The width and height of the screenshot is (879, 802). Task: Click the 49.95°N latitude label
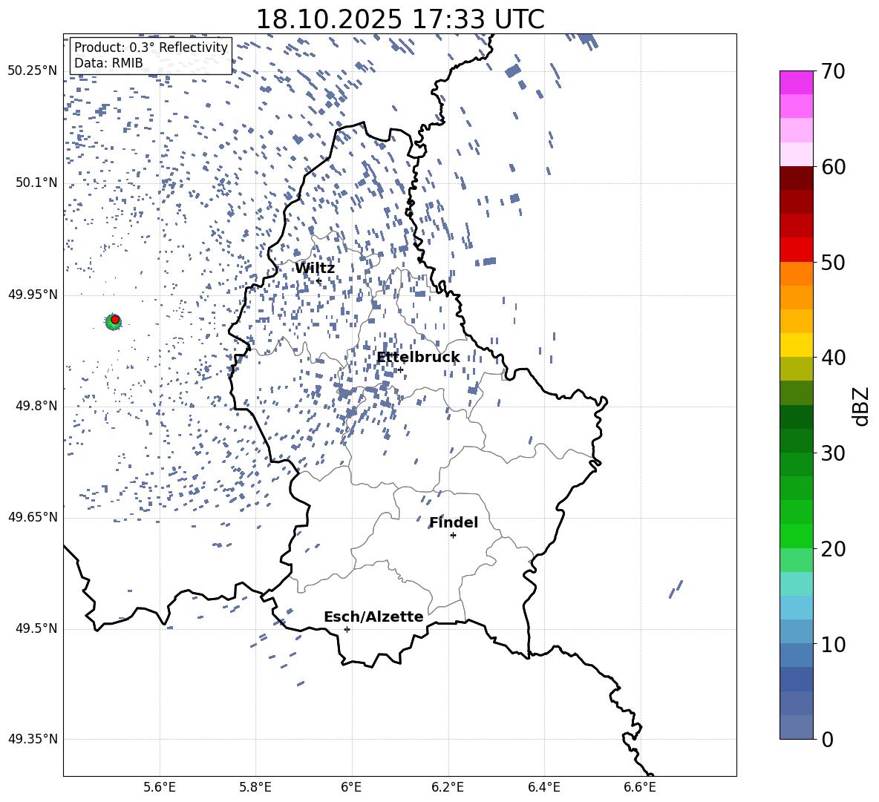tap(33, 295)
